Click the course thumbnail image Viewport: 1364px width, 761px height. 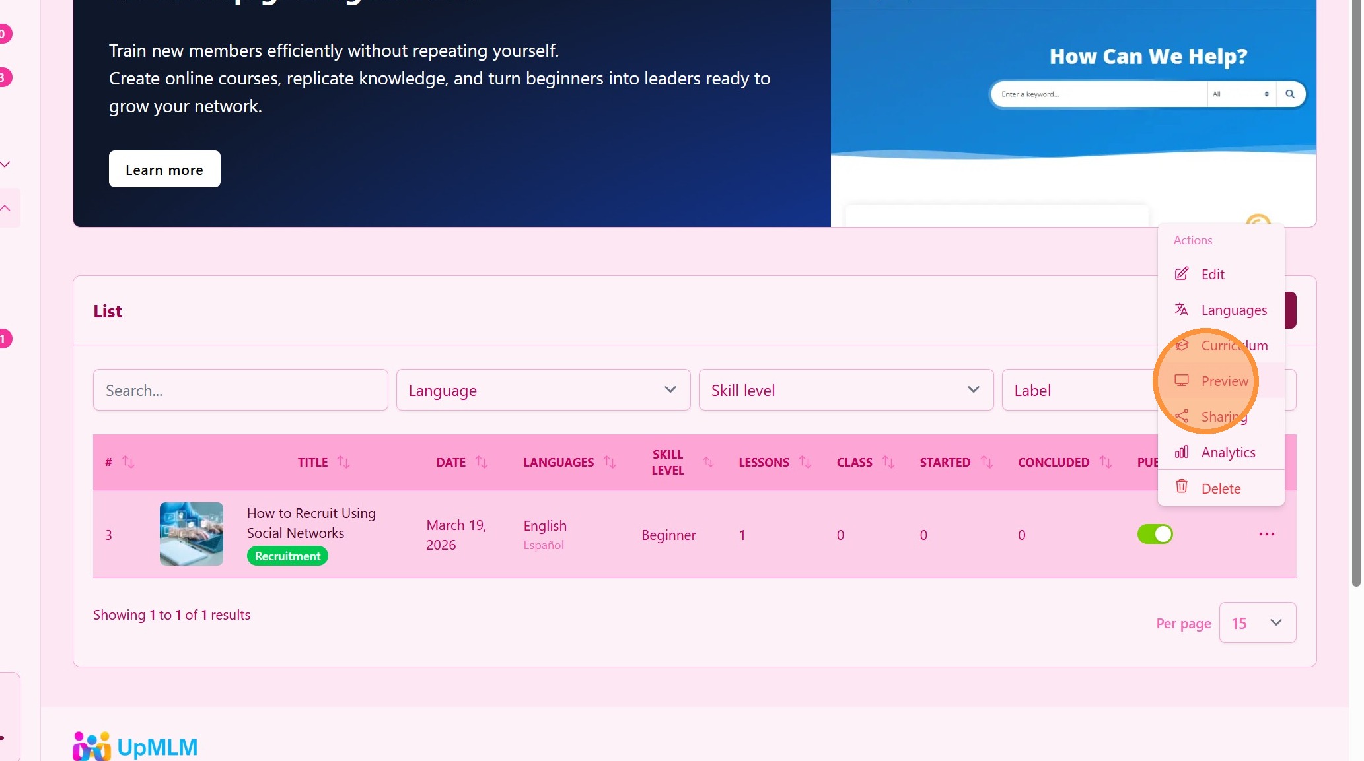point(192,534)
